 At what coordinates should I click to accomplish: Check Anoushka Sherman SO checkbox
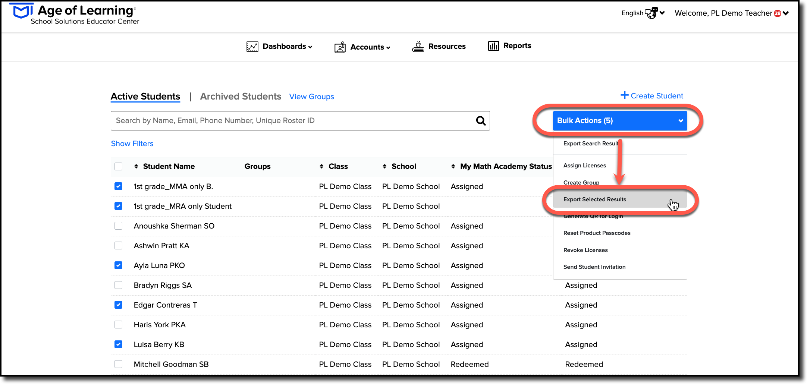coord(119,226)
